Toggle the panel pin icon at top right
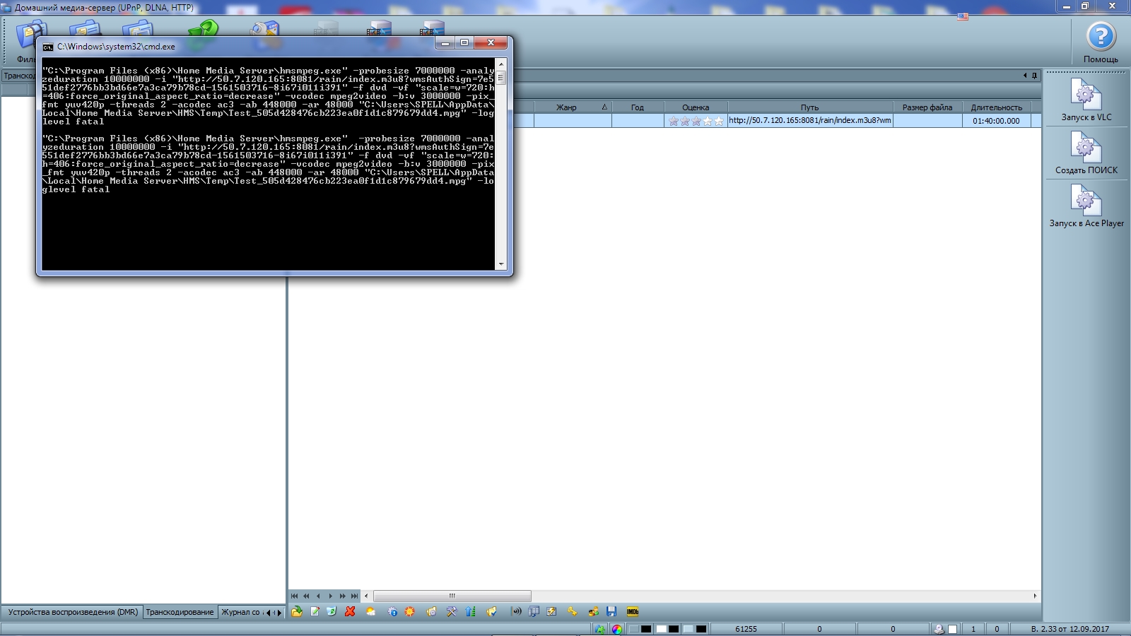 coord(1034,76)
